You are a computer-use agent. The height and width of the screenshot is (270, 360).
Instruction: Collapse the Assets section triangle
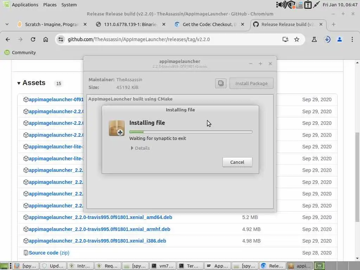click(x=19, y=83)
